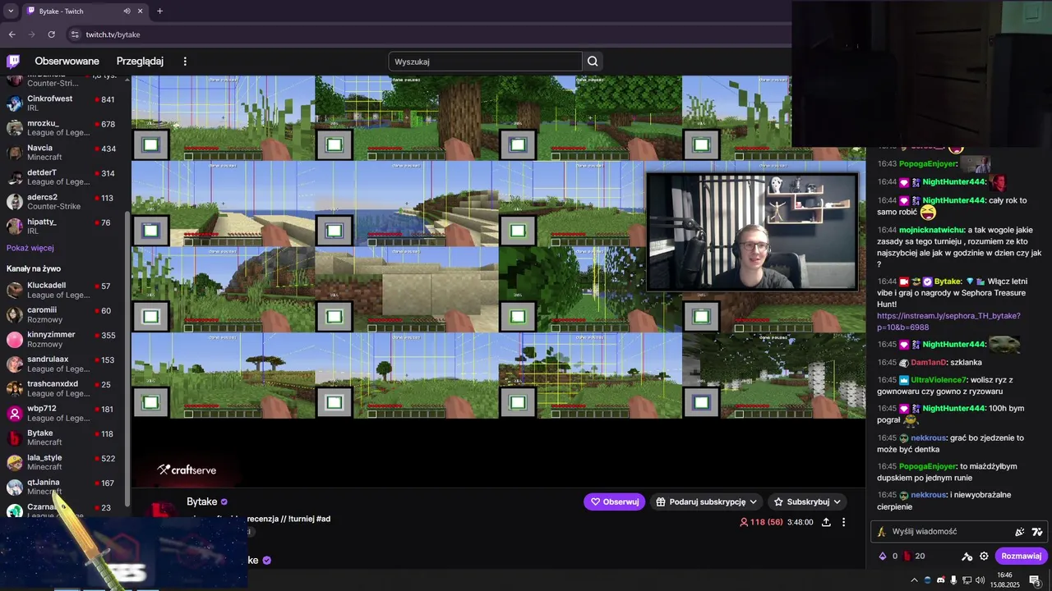The height and width of the screenshot is (591, 1052).
Task: Open the Obserwowane tab
Action: [67, 62]
